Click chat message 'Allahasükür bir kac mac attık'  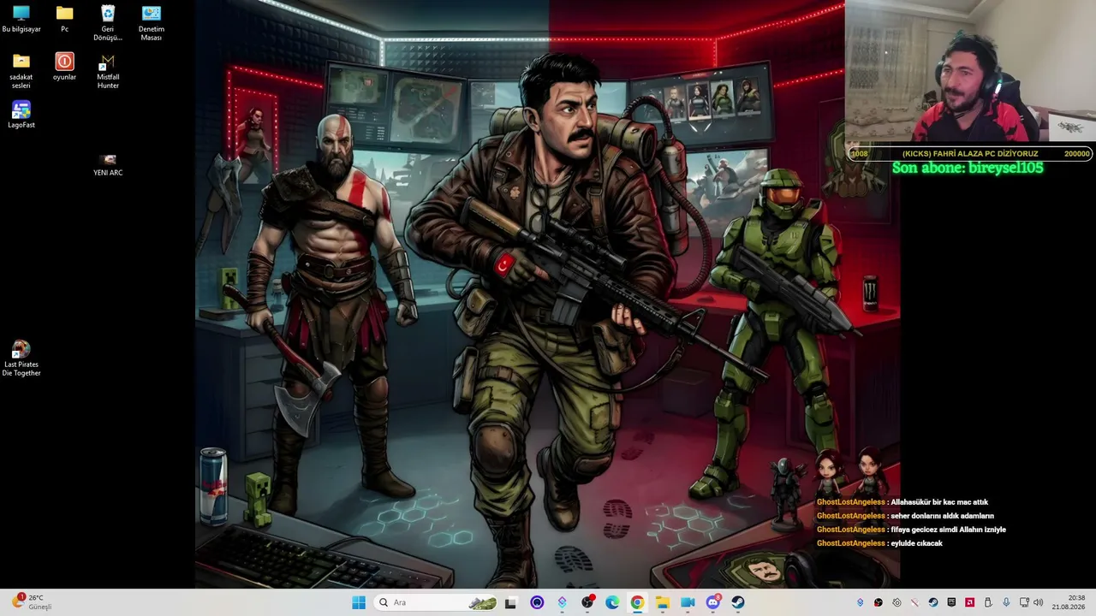[x=939, y=502]
